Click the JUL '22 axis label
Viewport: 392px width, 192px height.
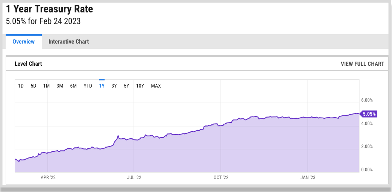134,177
